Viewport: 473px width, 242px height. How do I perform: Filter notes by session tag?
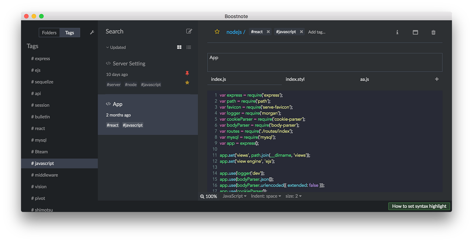[x=59, y=105]
